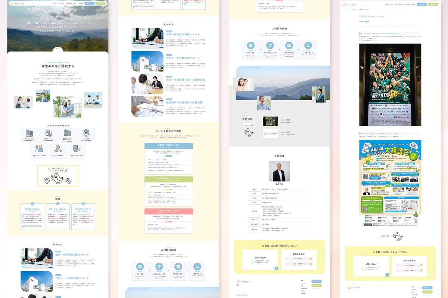Click building M&A icon in preparation cards
Screen dimensions: 448x298
point(77,149)
